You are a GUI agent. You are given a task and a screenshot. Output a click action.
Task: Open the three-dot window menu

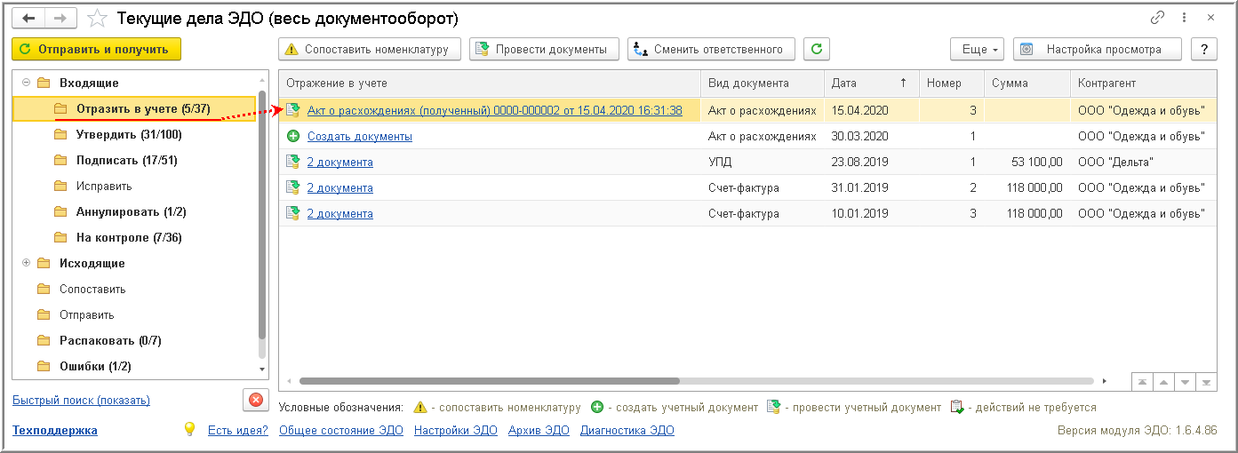1184,18
